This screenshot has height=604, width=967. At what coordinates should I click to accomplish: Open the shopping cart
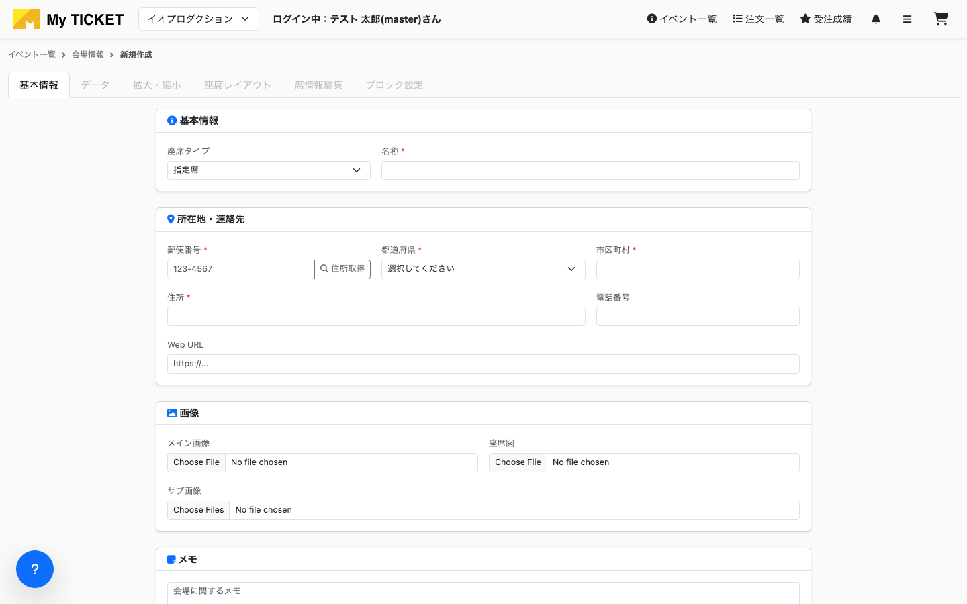[941, 19]
